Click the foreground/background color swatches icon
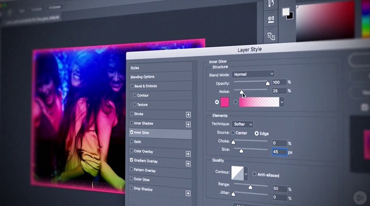The height and width of the screenshot is (206, 370). coord(287,14)
